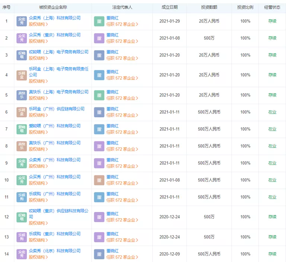The image size is (286, 262).
Task: Click the 乐娱购 logo for 乐娱购（重庆）科技有限公司
Action: click(22, 237)
